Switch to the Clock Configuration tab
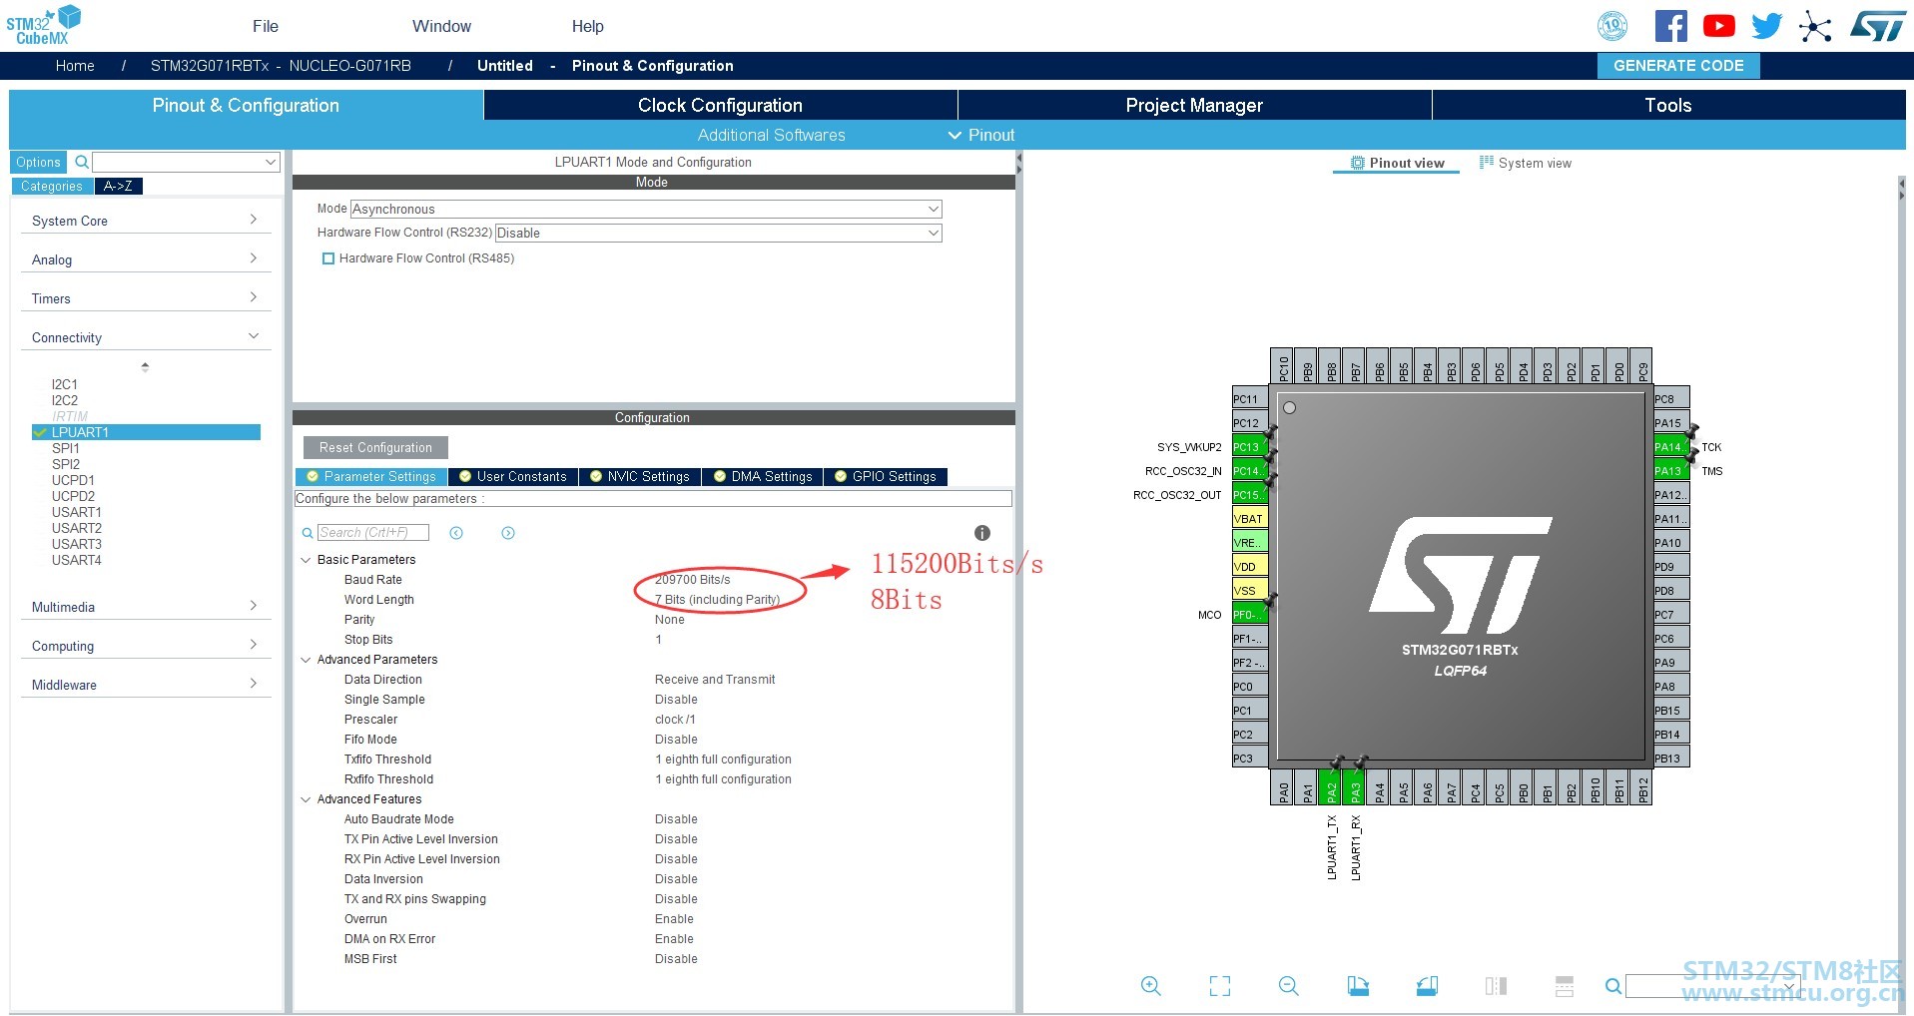 (720, 105)
